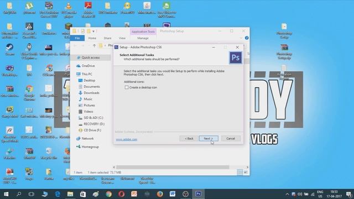Open File Explorer from taskbar

click(x=70, y=194)
